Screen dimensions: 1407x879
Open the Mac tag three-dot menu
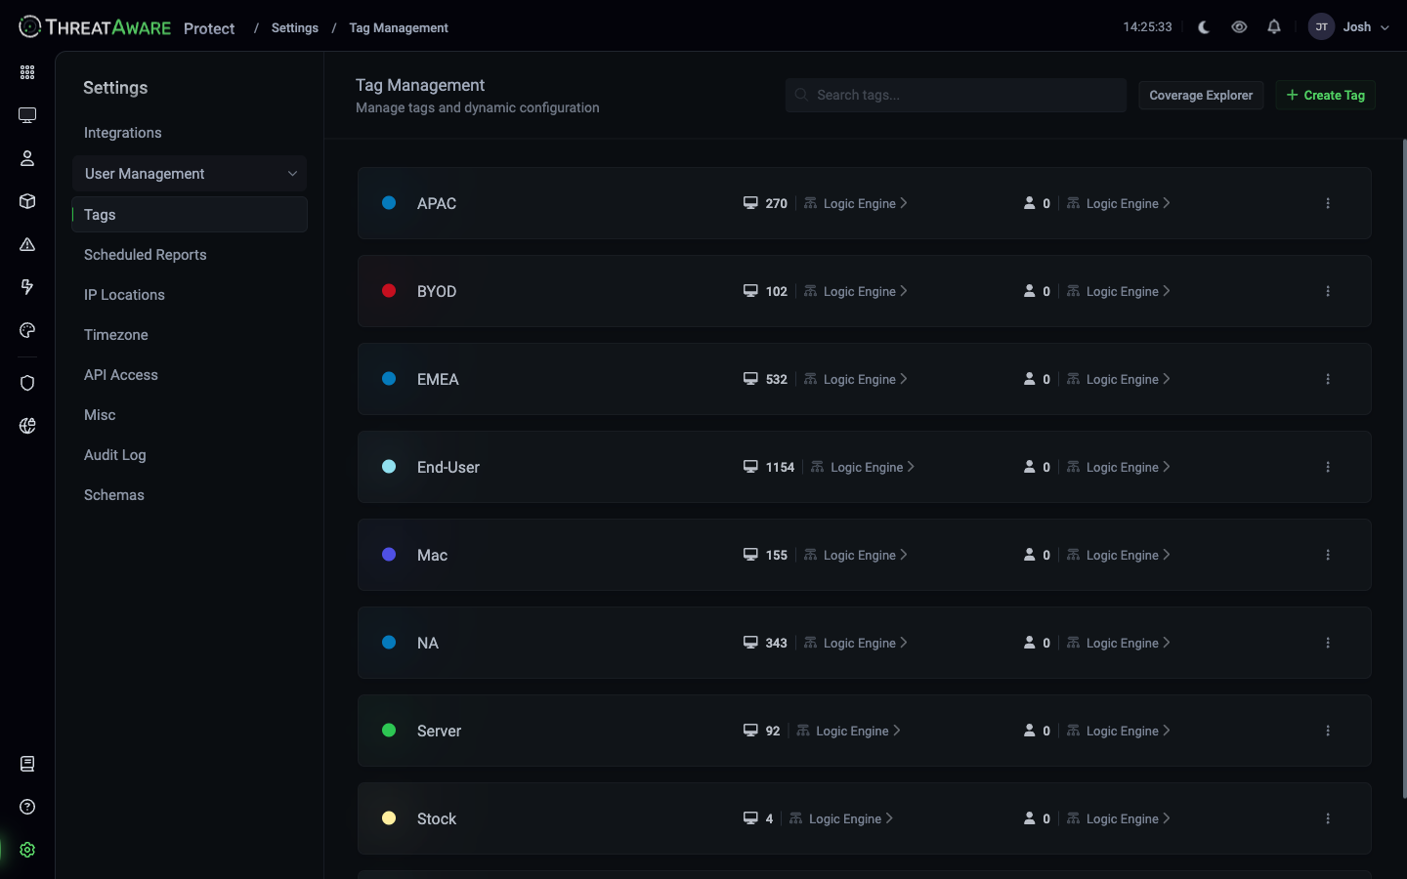click(1328, 555)
